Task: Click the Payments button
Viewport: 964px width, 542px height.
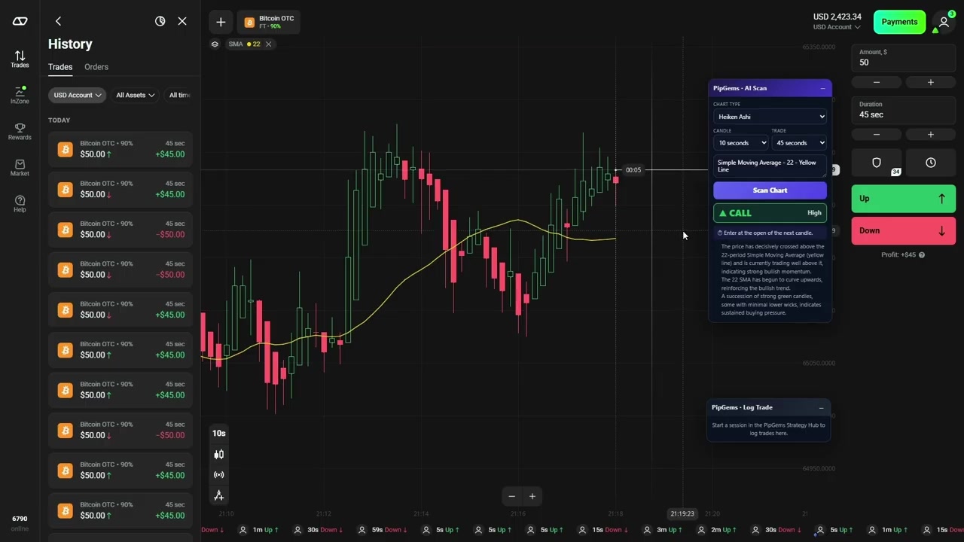Action: (899, 22)
